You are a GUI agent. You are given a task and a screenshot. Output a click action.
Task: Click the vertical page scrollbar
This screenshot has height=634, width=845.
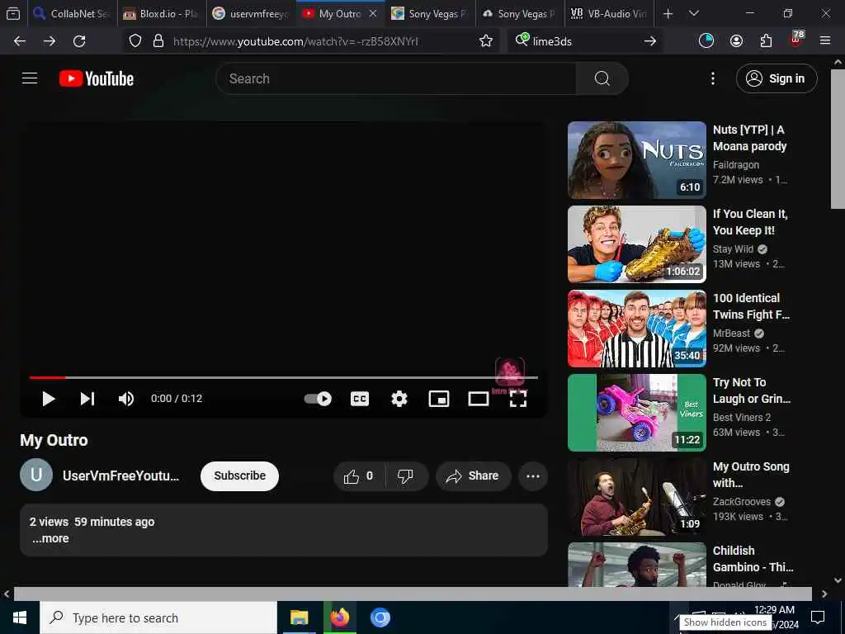point(838,139)
